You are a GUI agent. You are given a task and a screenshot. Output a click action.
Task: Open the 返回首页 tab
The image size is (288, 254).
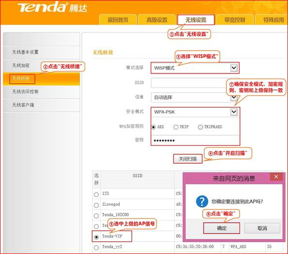click(118, 20)
